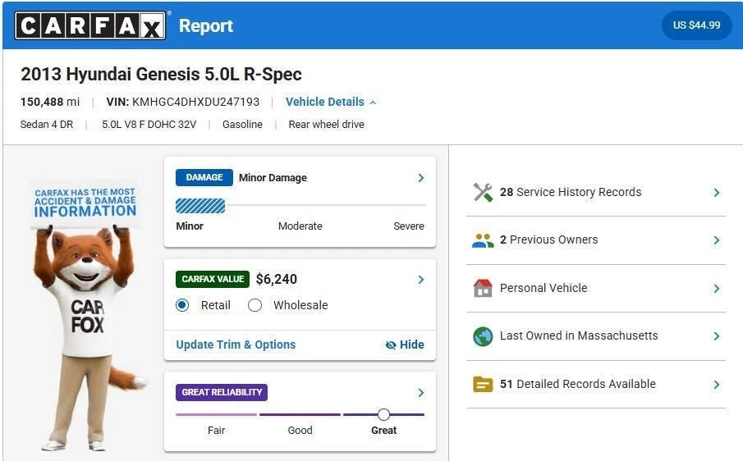Viewport: 743px width, 461px height.
Task: Click 51 Detailed Records Available text
Action: [578, 384]
